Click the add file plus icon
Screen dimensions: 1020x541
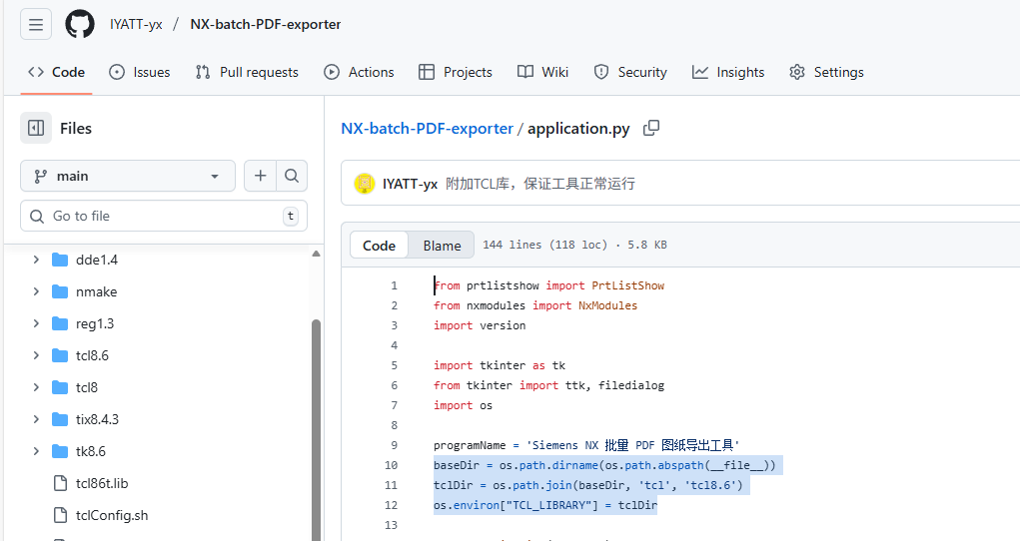coord(260,176)
